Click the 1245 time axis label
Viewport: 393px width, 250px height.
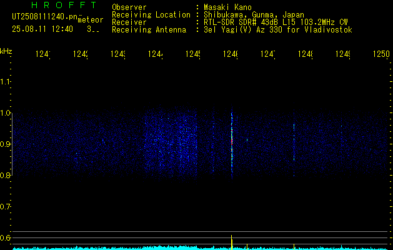(x=192, y=54)
